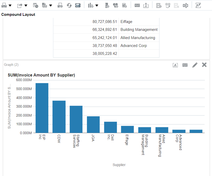Click the Supplier x-axis title
Screen dimensions: 212x176
(x=119, y=165)
